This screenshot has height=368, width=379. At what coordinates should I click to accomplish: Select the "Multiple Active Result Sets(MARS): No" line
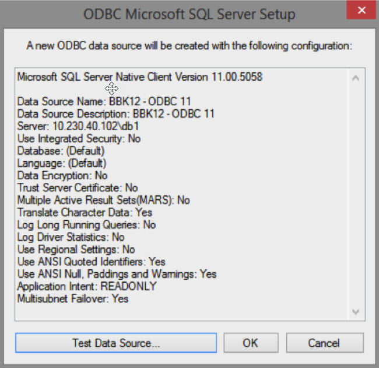click(104, 200)
